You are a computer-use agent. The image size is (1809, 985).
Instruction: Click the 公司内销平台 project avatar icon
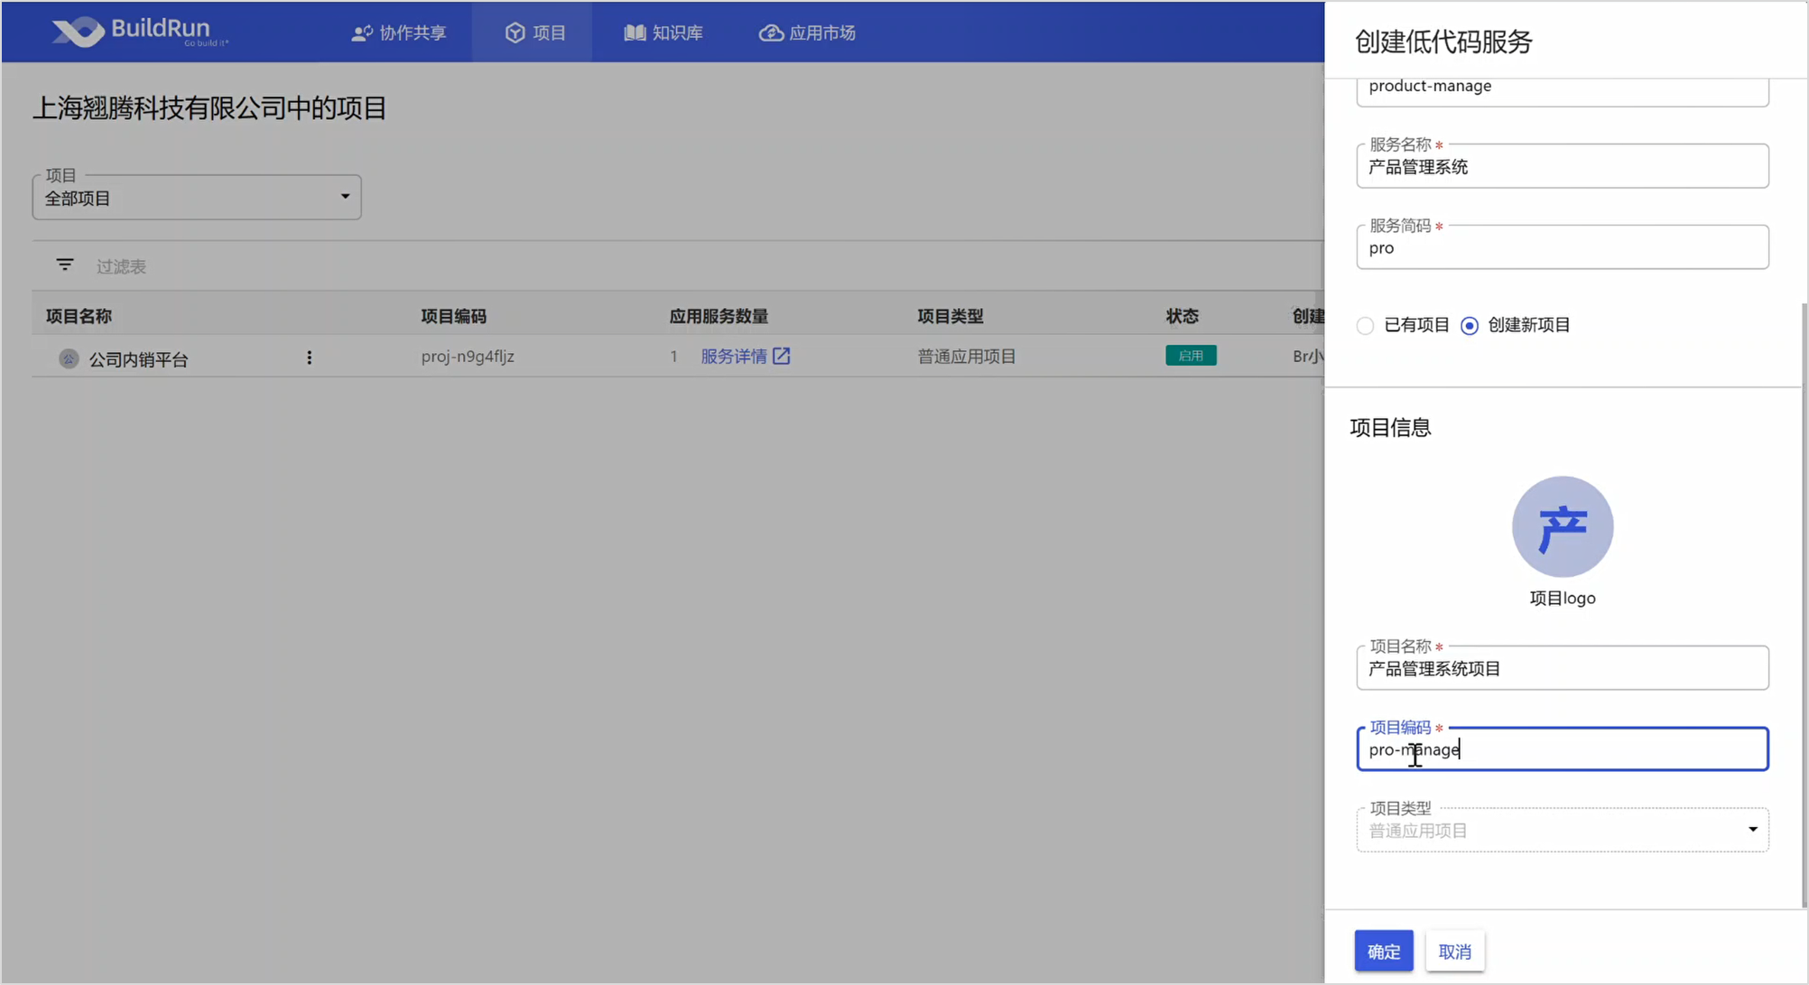(69, 359)
